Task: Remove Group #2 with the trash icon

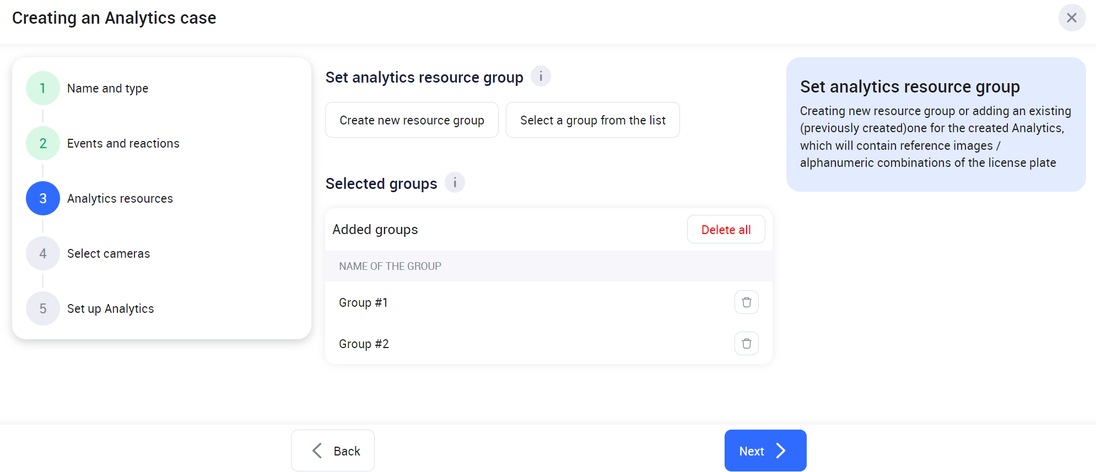Action: coord(746,344)
